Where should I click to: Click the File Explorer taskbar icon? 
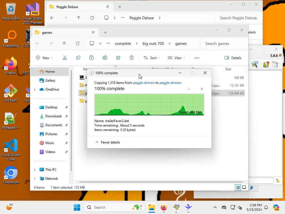click(151, 207)
